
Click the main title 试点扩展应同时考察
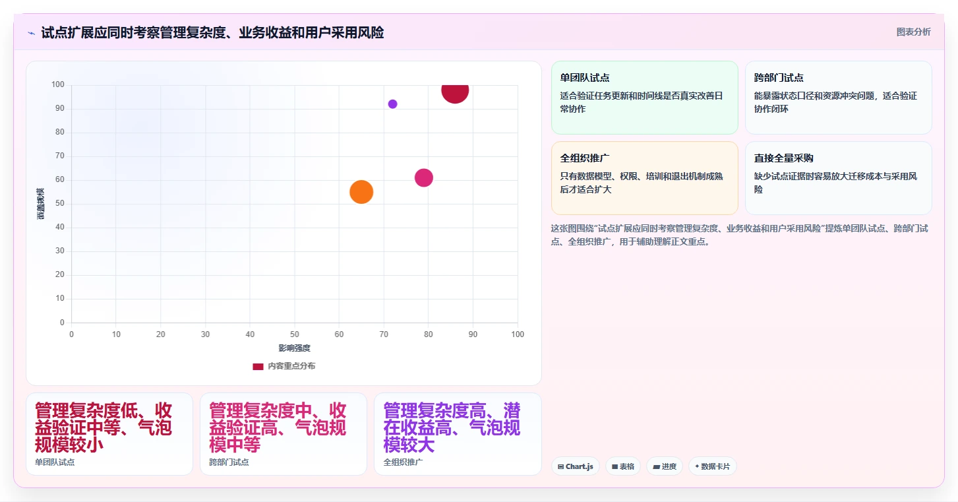212,32
